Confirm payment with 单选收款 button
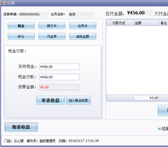Screen dimensions: 168x147 click(x=51, y=100)
